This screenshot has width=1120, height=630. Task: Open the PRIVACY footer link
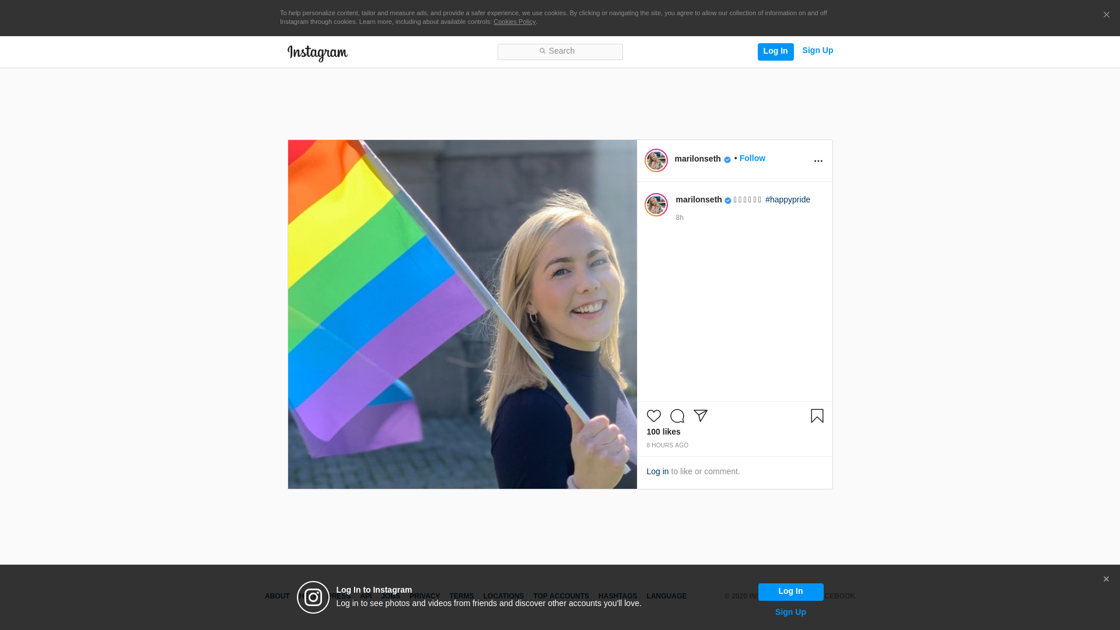coord(424,596)
